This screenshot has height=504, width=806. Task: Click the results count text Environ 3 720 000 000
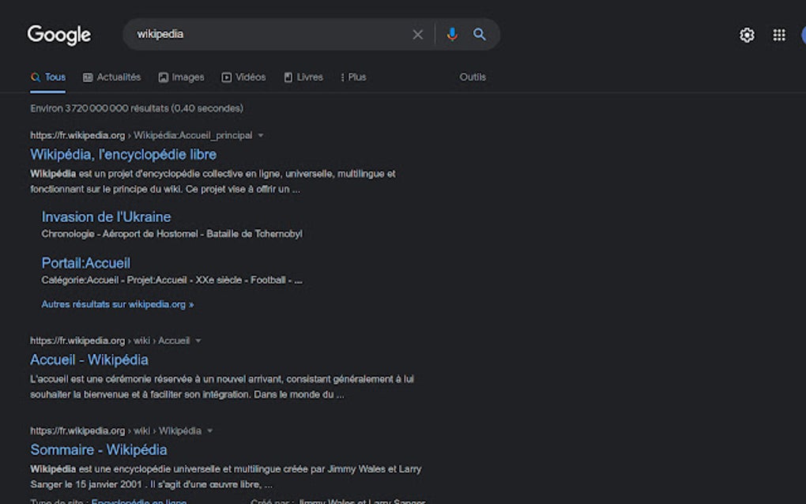pos(137,108)
